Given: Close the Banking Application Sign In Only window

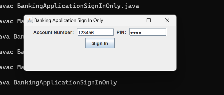Looking at the screenshot, I should [167, 20].
